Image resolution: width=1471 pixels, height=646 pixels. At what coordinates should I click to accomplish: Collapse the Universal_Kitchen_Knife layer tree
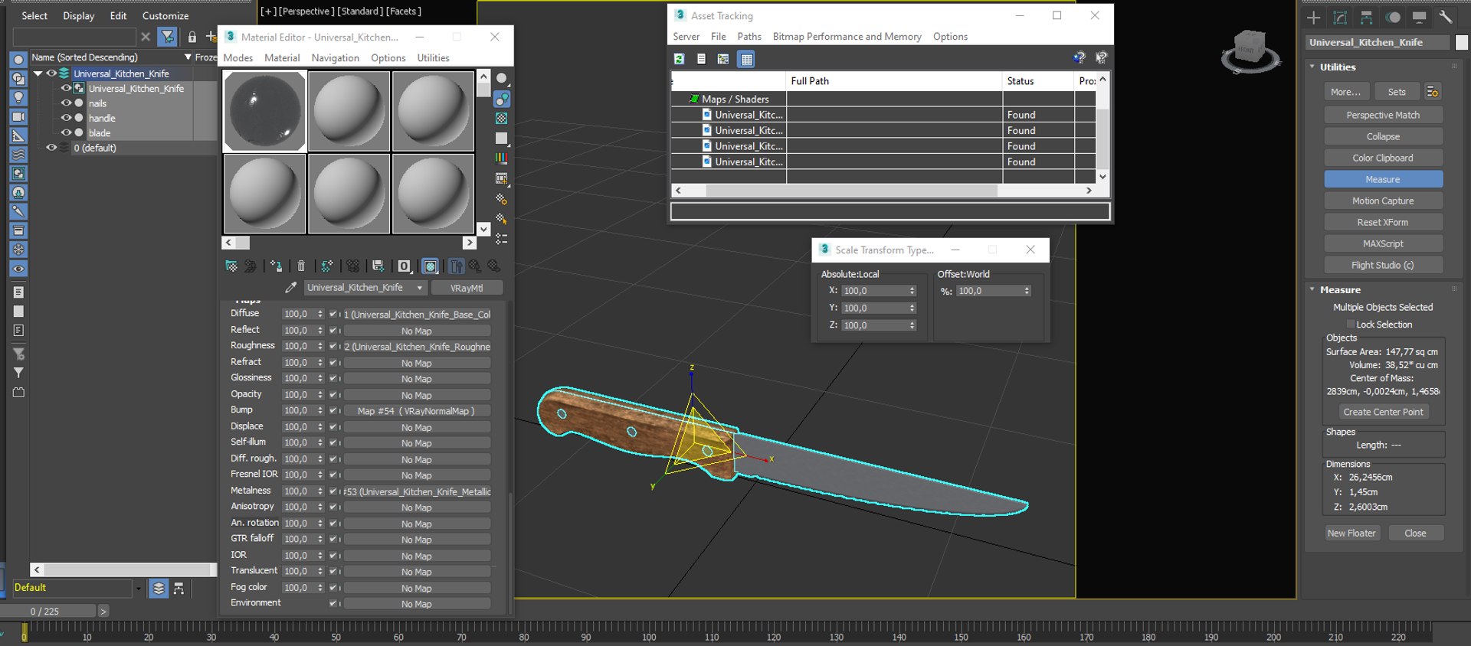38,73
